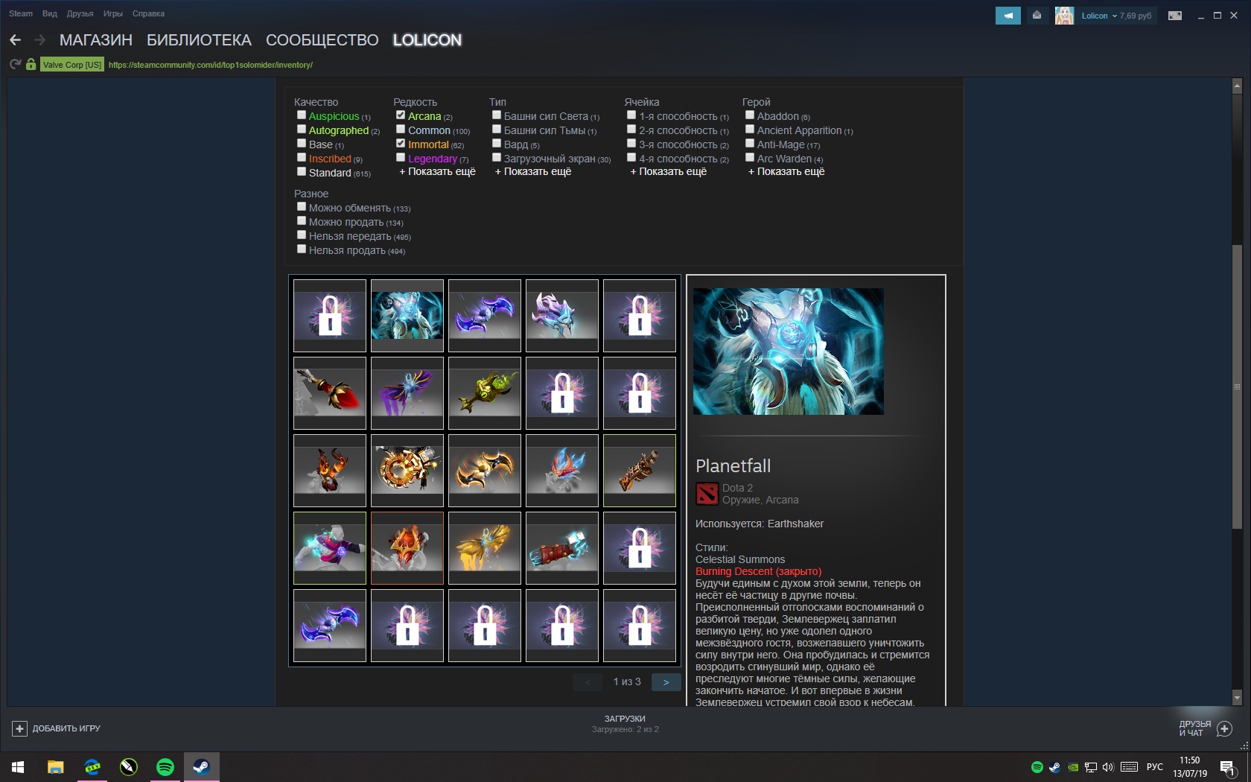Switch to the СООБЩЕСТВО tab
The width and height of the screenshot is (1251, 782).
coord(322,40)
